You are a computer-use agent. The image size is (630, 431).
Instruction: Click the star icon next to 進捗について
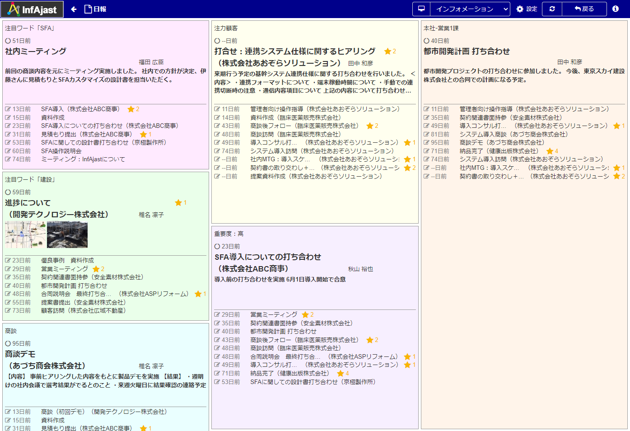coord(178,203)
